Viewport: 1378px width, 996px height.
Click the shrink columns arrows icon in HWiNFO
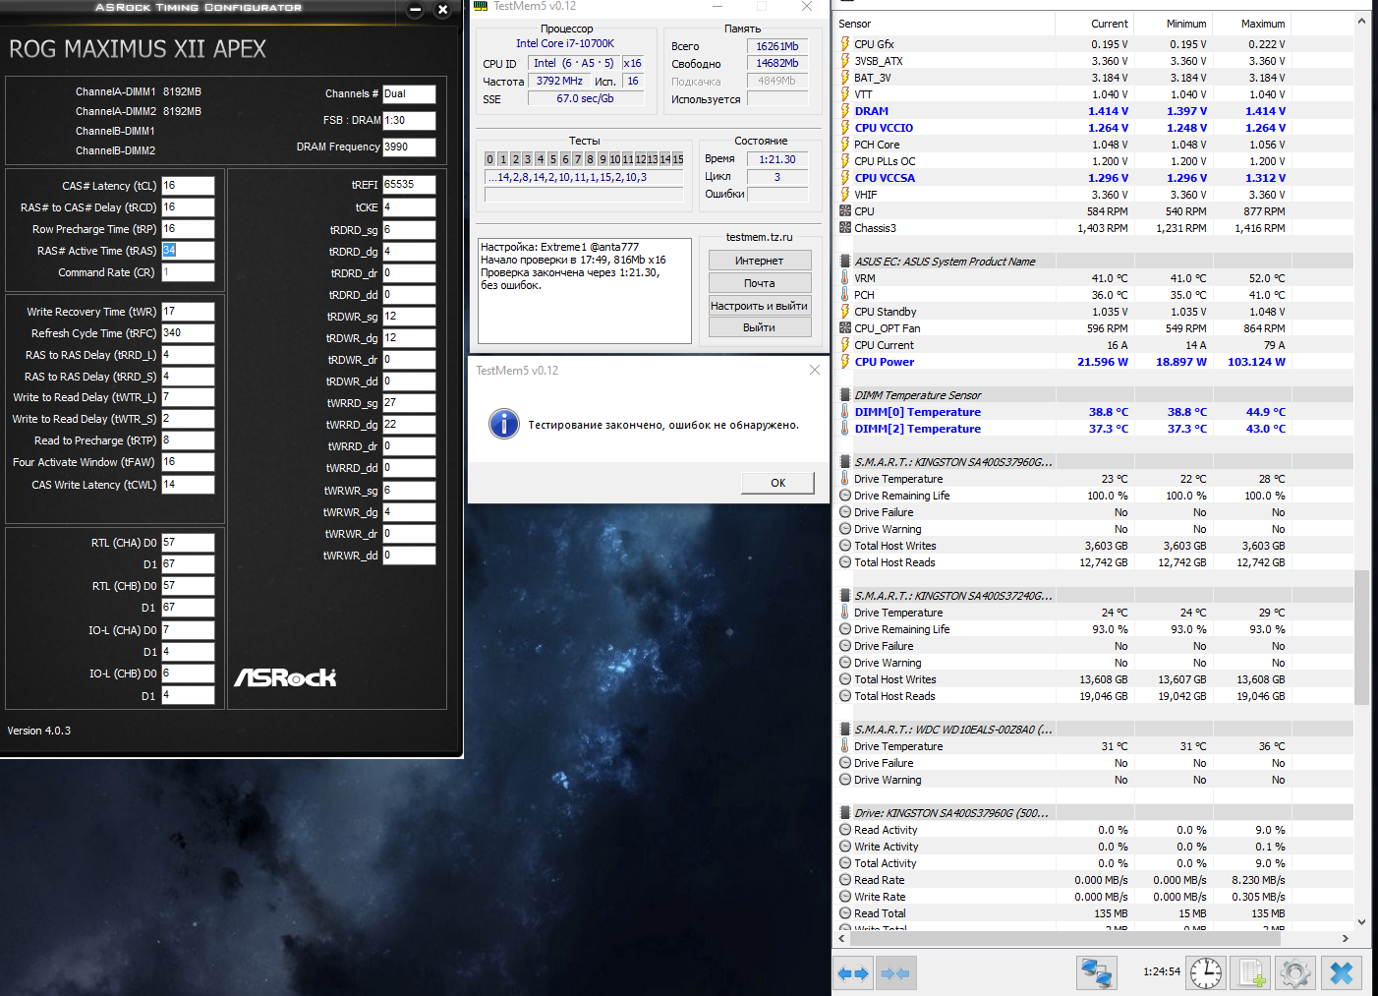896,973
